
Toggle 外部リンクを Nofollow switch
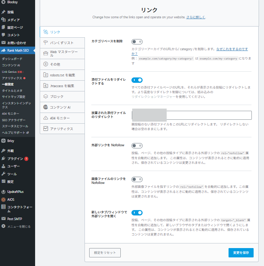point(137,146)
